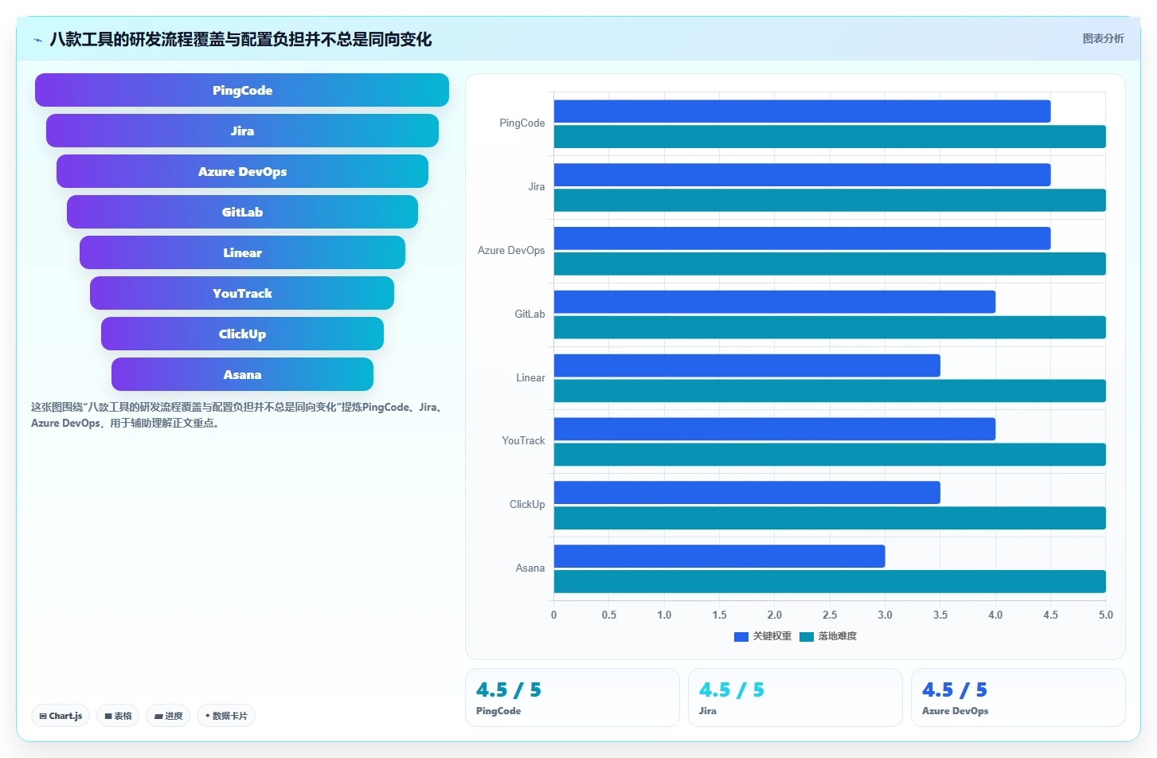Click the 表格 tag chip
This screenshot has width=1157, height=758.
tap(118, 716)
